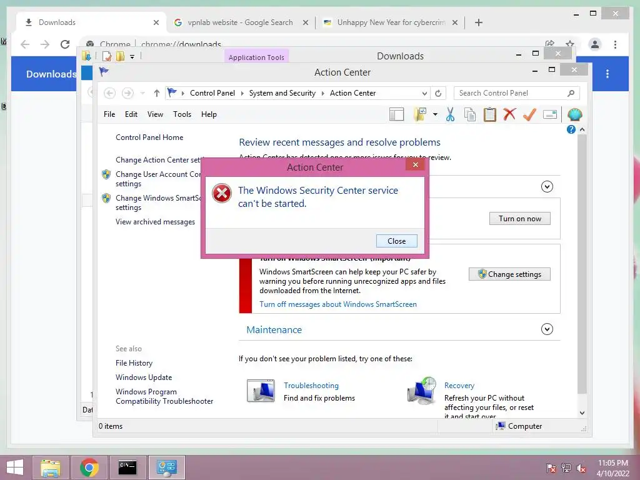Click the Forward arrow in Action Center

[x=127, y=93]
